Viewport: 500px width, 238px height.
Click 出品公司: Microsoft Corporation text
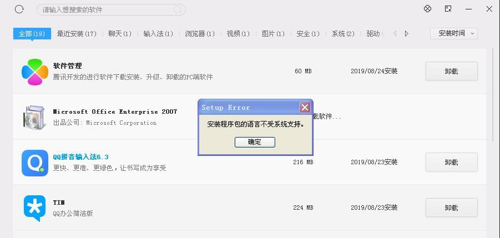click(x=104, y=123)
